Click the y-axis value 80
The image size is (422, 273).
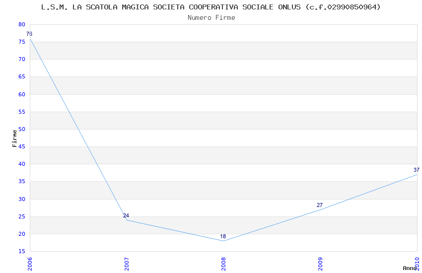click(x=22, y=24)
